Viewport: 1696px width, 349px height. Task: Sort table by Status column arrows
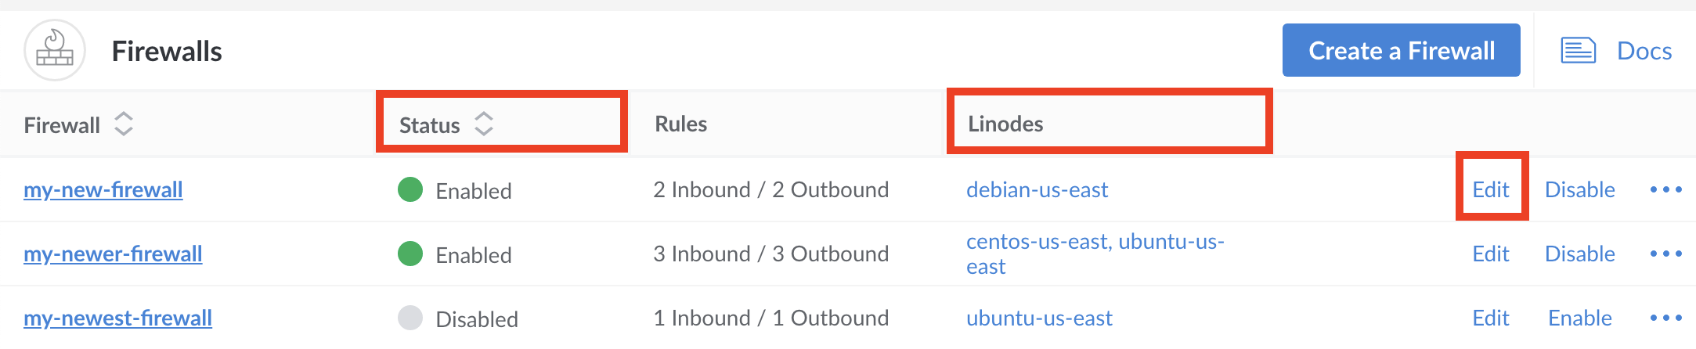pos(484,124)
